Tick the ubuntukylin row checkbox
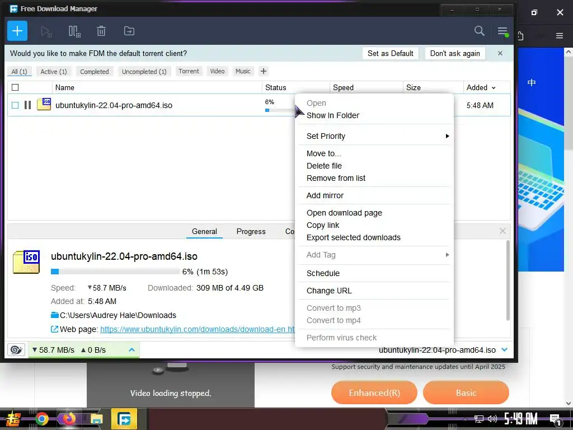 coord(15,105)
